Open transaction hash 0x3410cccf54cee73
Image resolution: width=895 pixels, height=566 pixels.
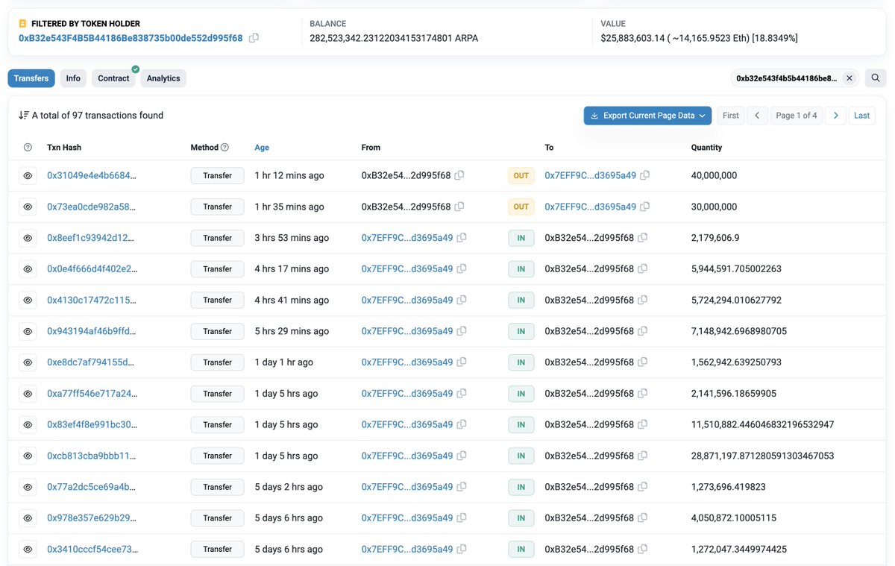[x=92, y=549]
